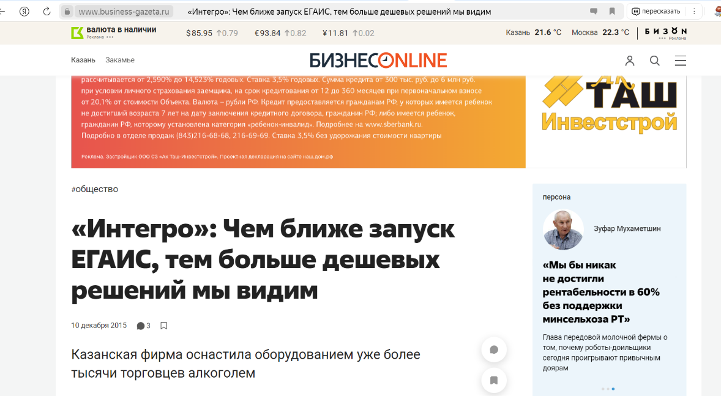Go to the БИЗНЕС ONLINE home logo
The height and width of the screenshot is (396, 721).
378,60
